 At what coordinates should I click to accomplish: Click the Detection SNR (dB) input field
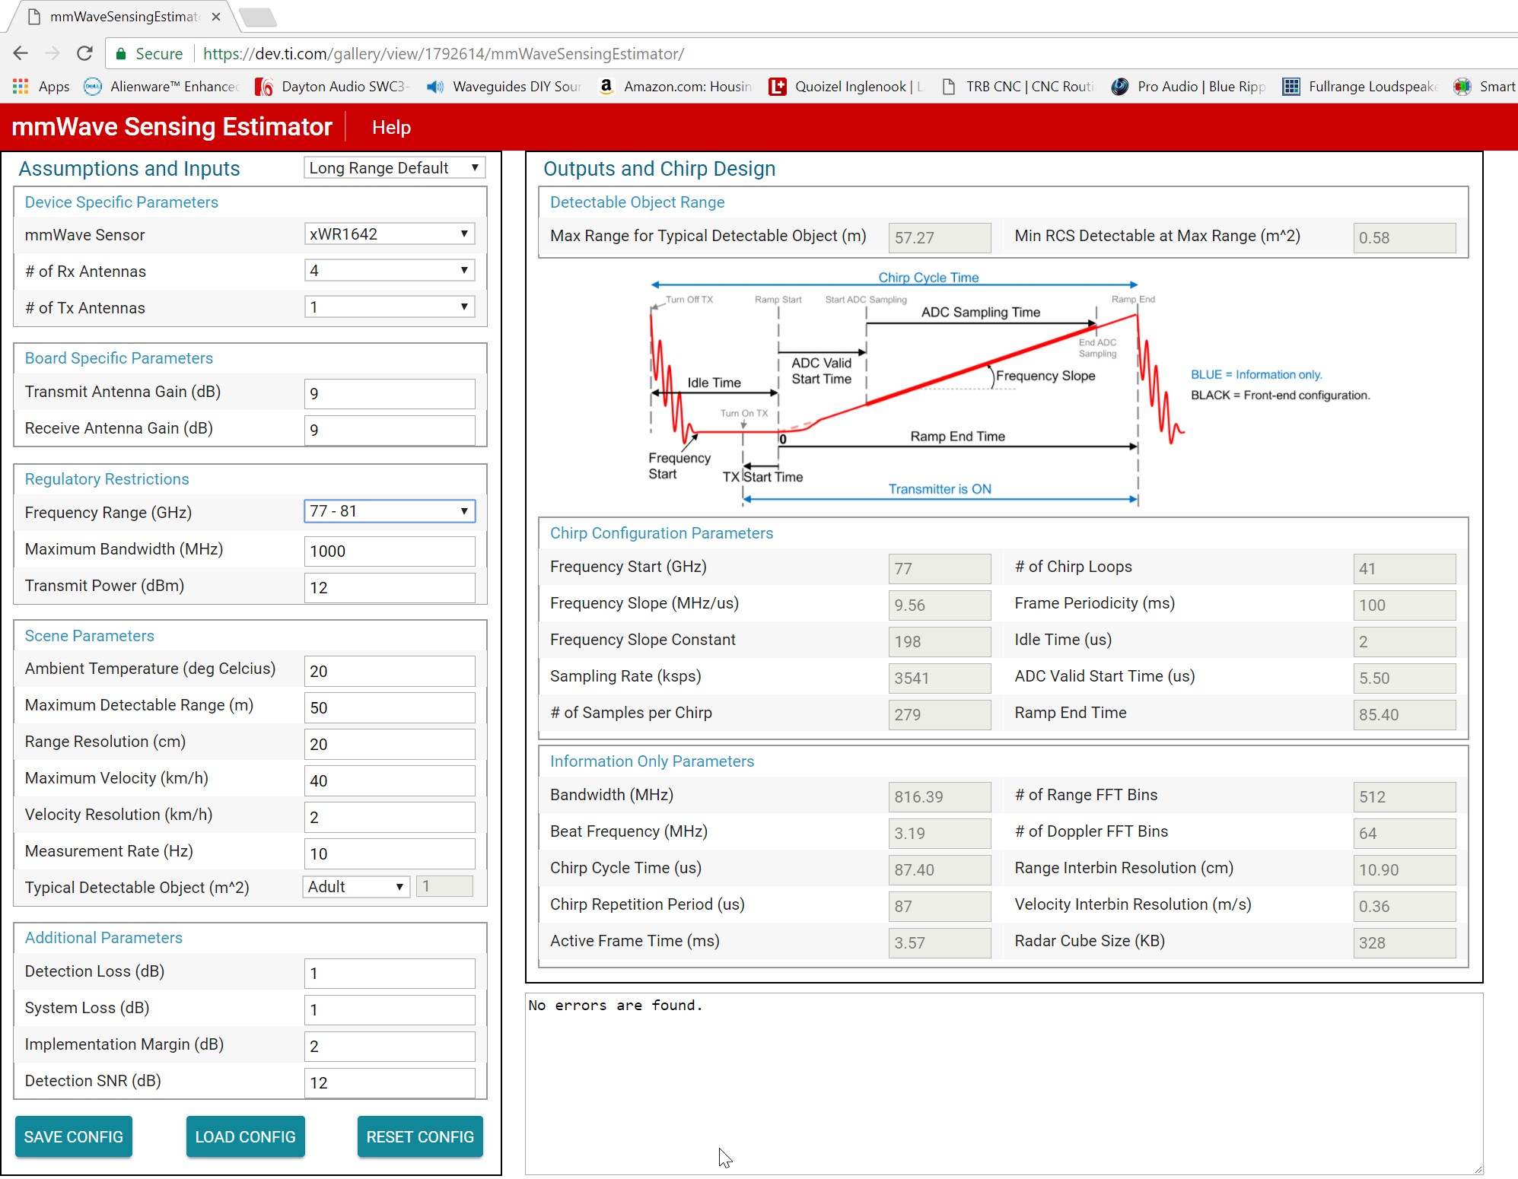tap(389, 1082)
